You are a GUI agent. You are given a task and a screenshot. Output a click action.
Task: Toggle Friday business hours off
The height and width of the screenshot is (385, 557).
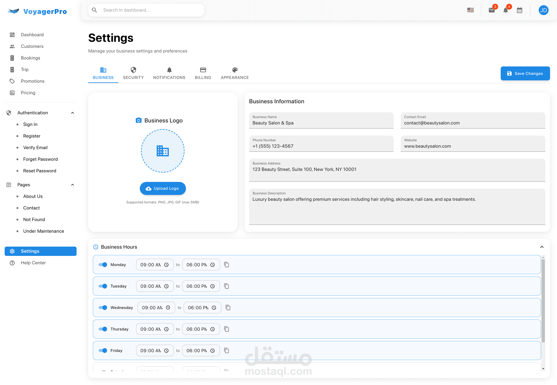pos(103,350)
